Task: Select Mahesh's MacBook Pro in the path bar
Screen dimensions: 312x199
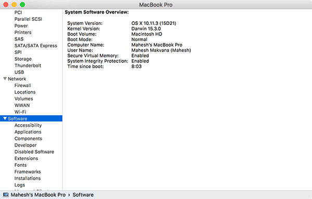Action: pos(38,195)
